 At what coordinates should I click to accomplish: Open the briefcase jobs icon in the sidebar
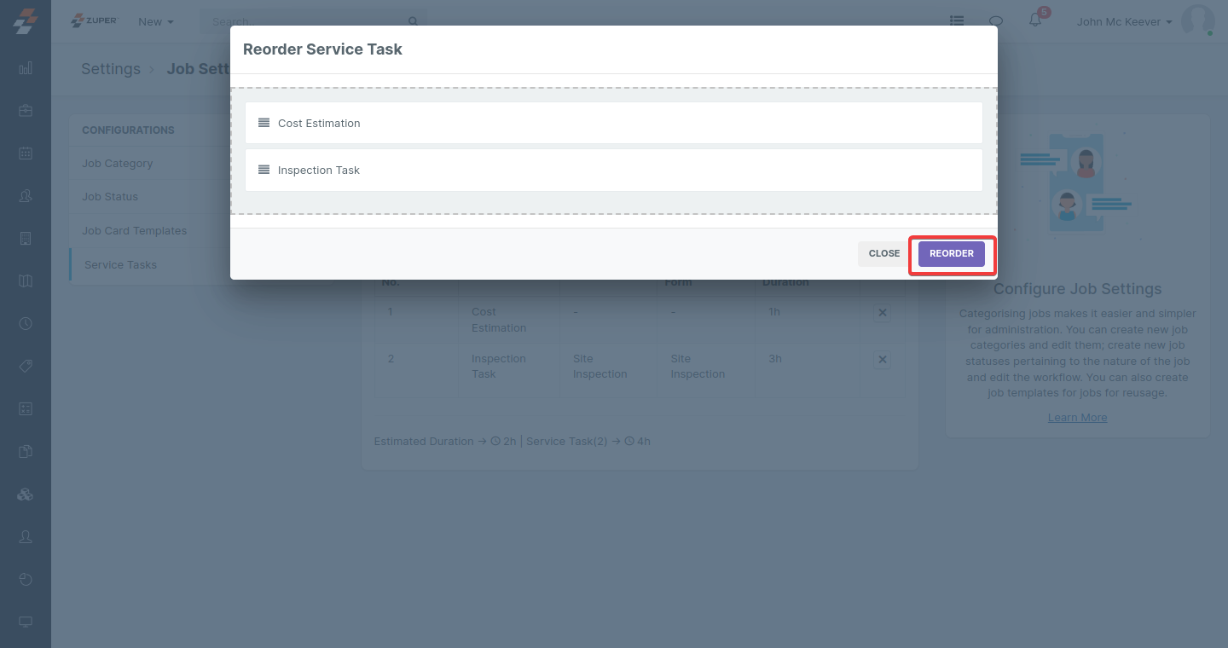click(x=26, y=110)
